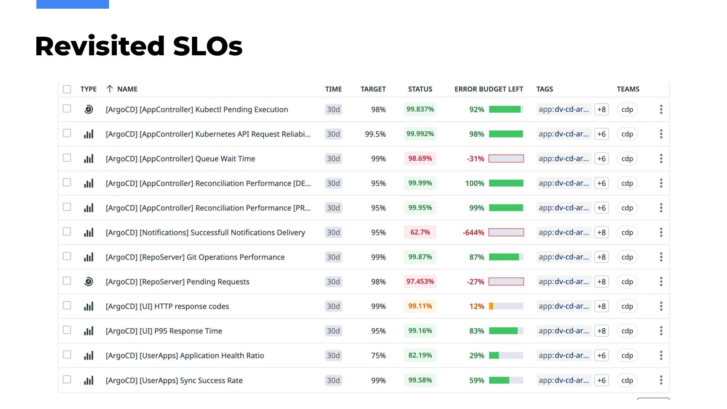727x409 pixels.
Task: Tick the select-all checkbox in the table header
Action: [x=67, y=89]
